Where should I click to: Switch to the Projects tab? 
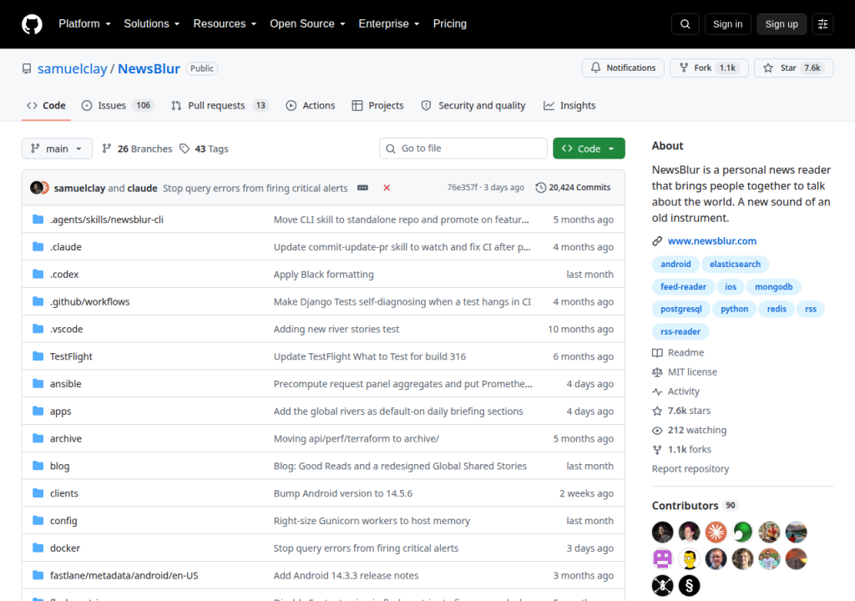pos(378,105)
